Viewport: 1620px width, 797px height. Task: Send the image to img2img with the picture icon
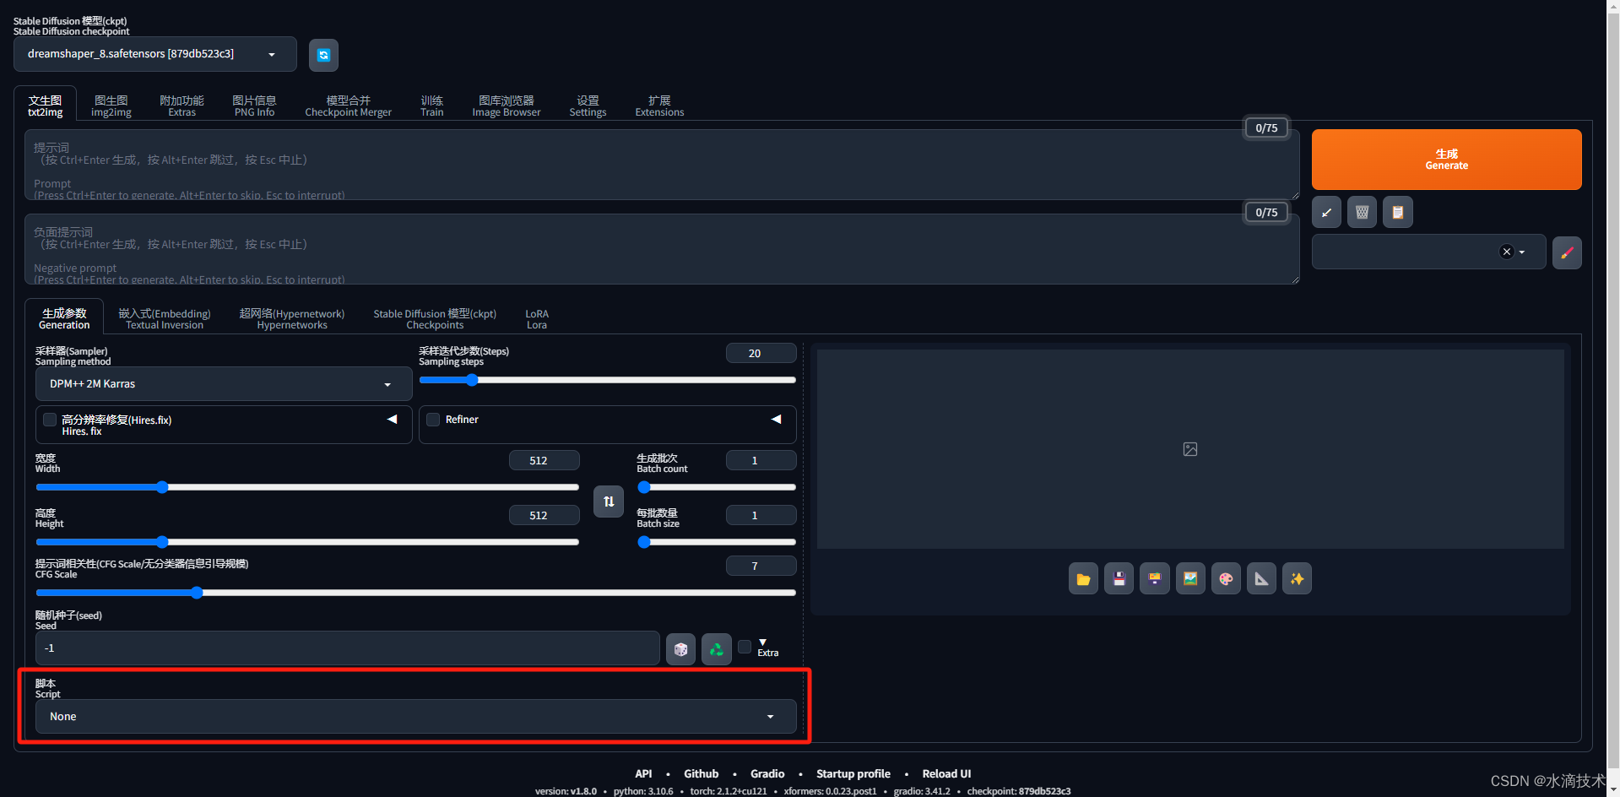tap(1190, 579)
